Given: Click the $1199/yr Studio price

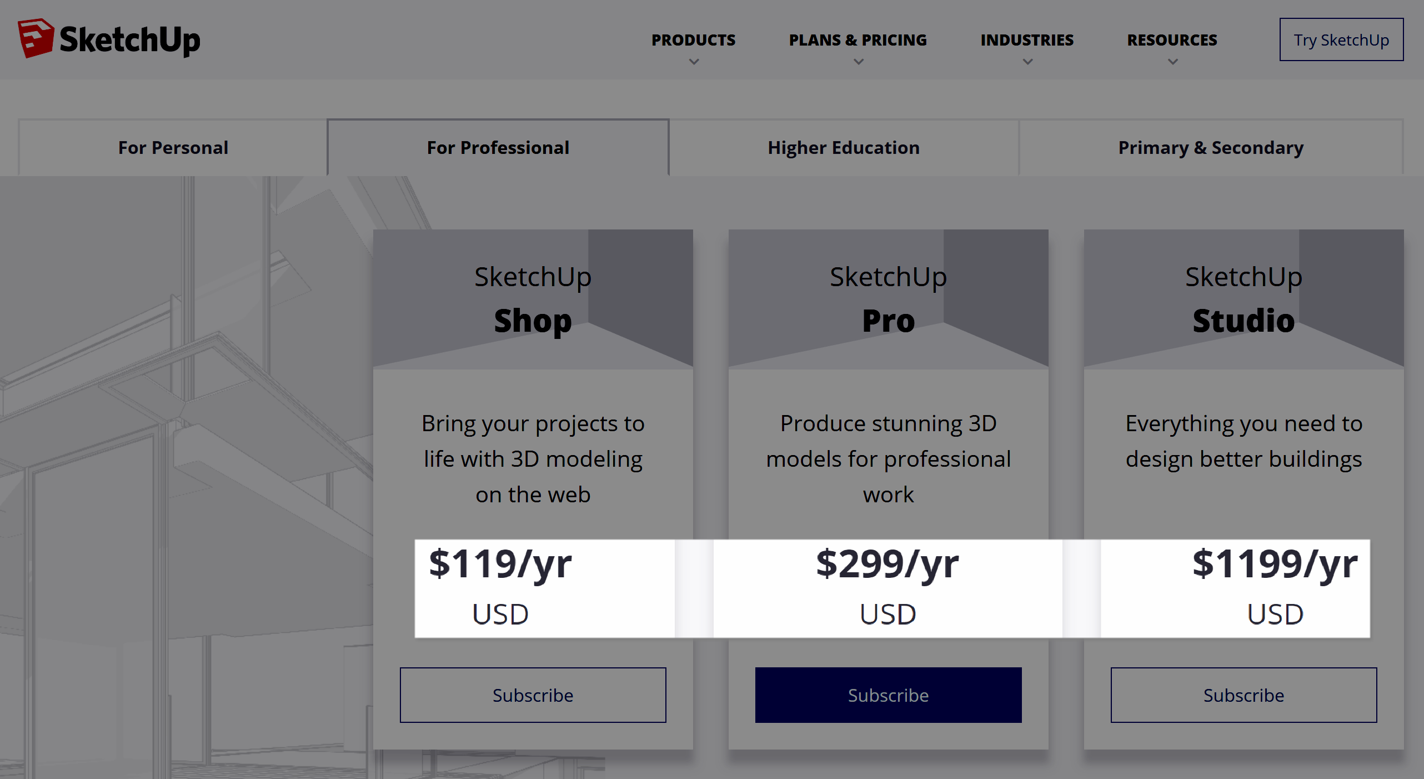Looking at the screenshot, I should coord(1275,564).
